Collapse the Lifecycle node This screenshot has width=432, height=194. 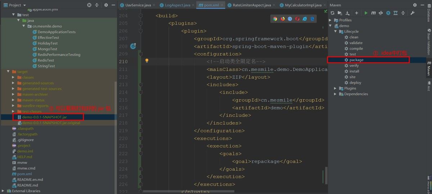pos(336,32)
